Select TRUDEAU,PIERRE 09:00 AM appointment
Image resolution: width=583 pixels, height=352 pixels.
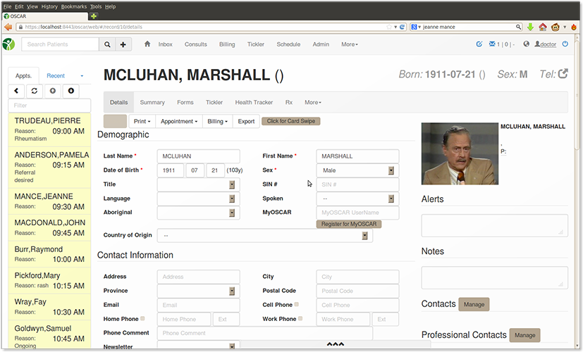click(49, 130)
